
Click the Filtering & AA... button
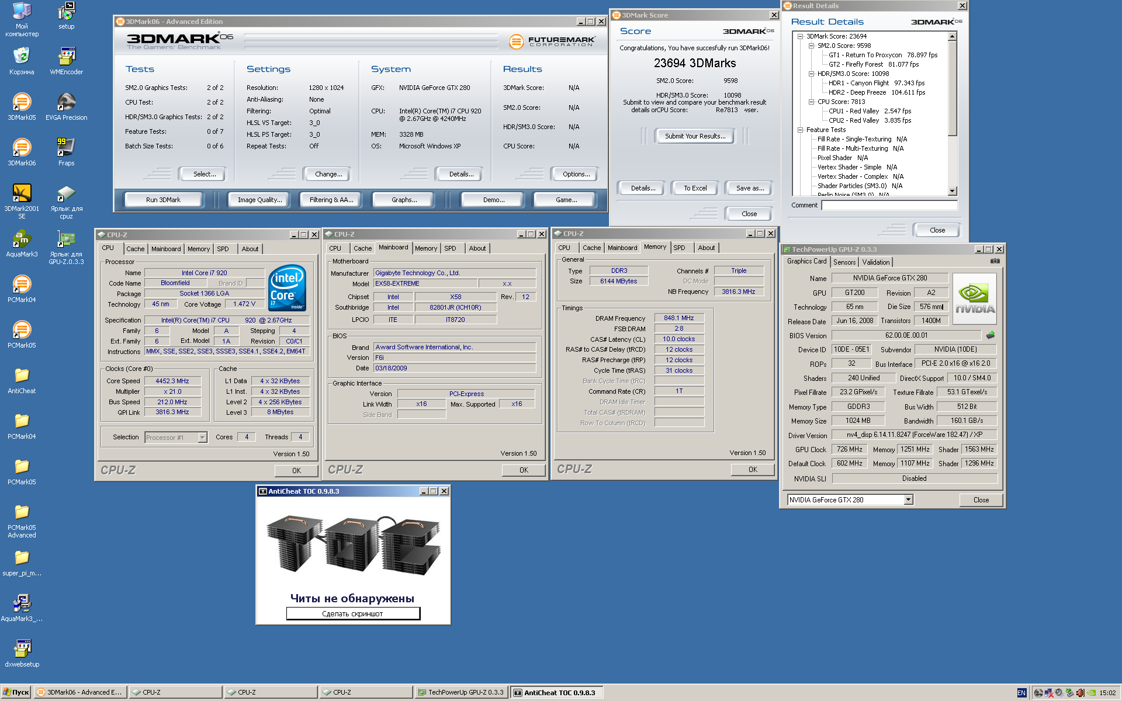pos(331,200)
